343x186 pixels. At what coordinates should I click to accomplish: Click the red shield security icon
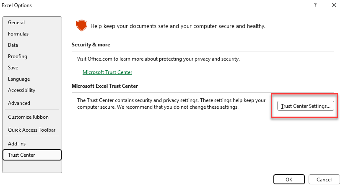coord(82,25)
